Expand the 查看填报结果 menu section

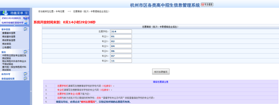(8, 79)
